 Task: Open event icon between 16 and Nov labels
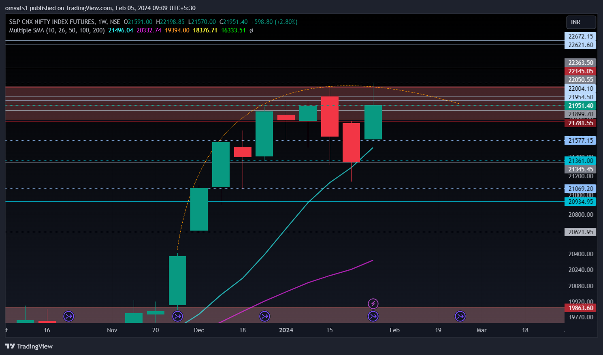(x=69, y=316)
